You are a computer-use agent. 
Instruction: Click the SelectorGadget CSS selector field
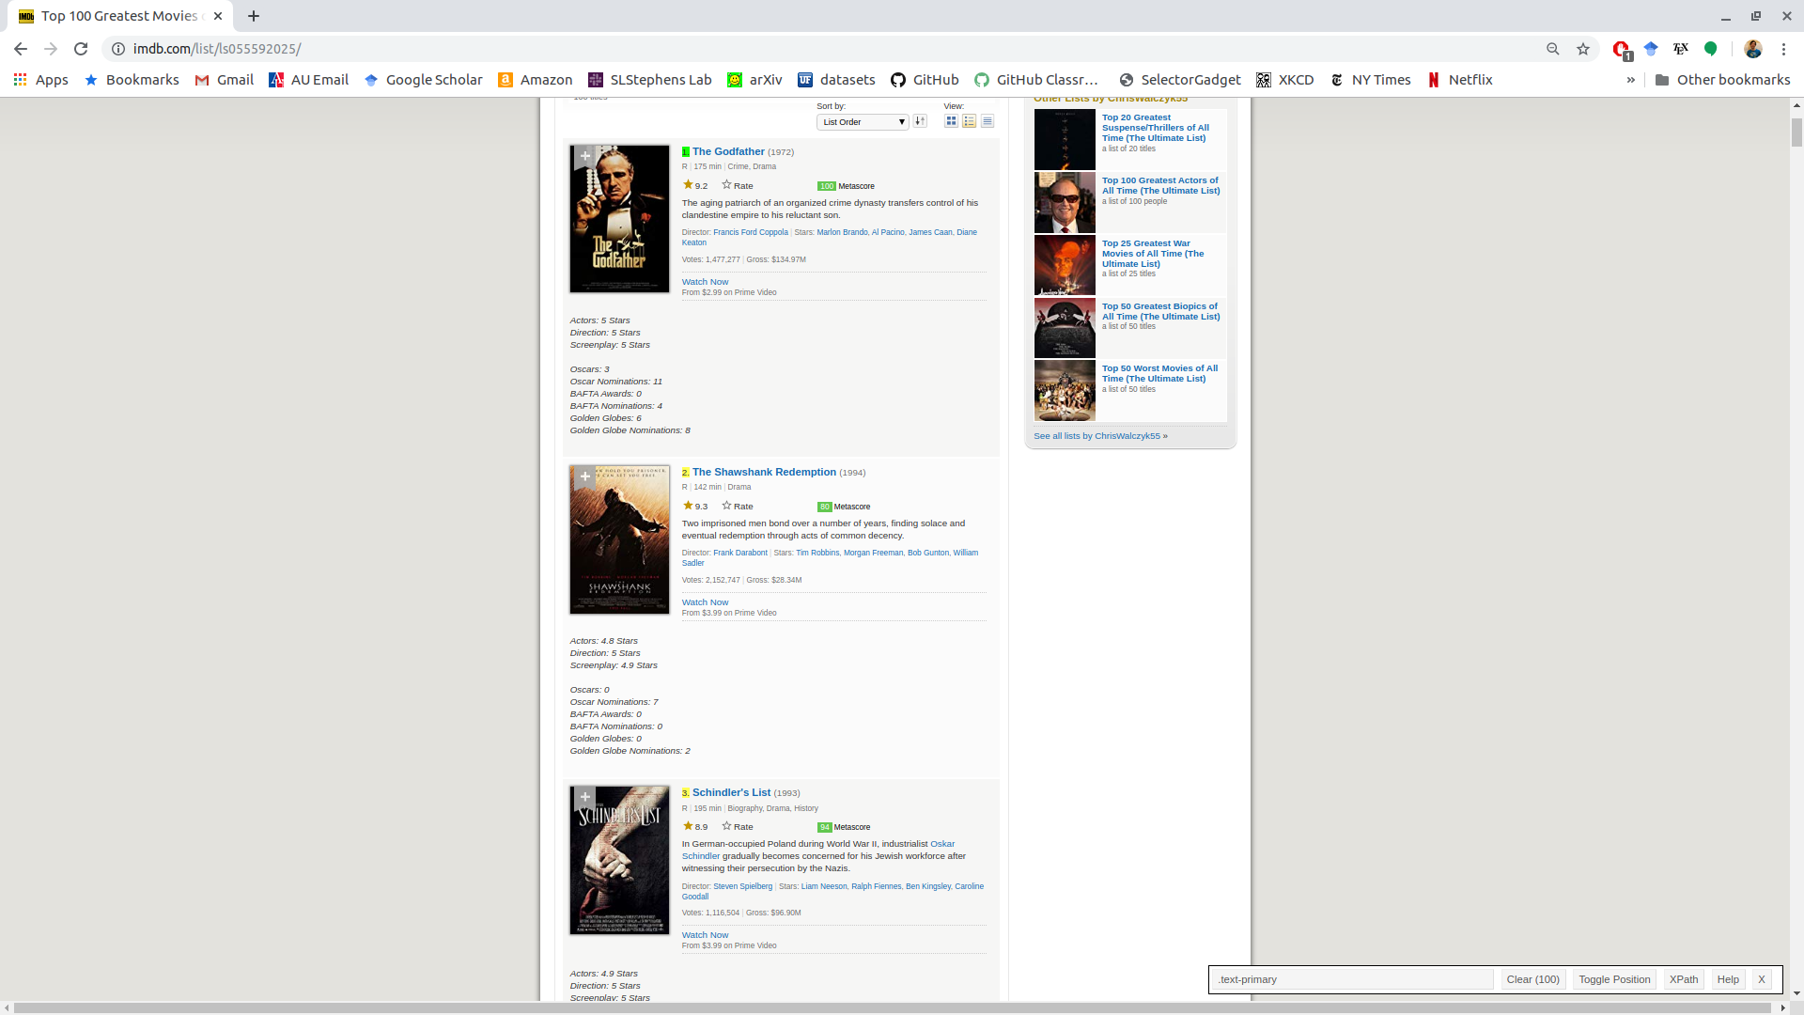(1353, 979)
